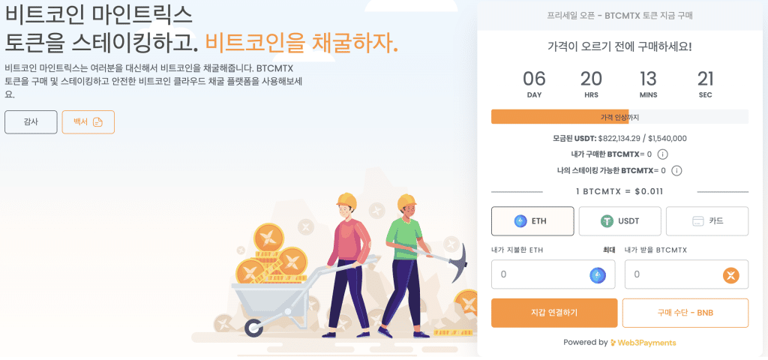
Task: Open the Web3Payments link
Action: (x=643, y=343)
